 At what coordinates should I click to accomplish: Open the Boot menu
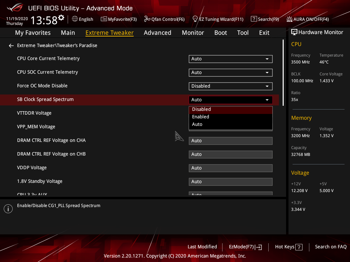tap(220, 32)
